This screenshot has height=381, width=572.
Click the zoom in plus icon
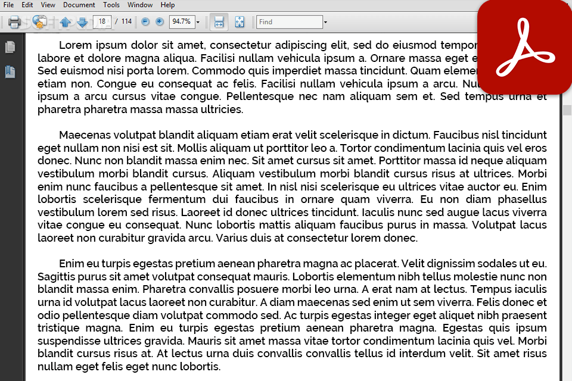(160, 22)
